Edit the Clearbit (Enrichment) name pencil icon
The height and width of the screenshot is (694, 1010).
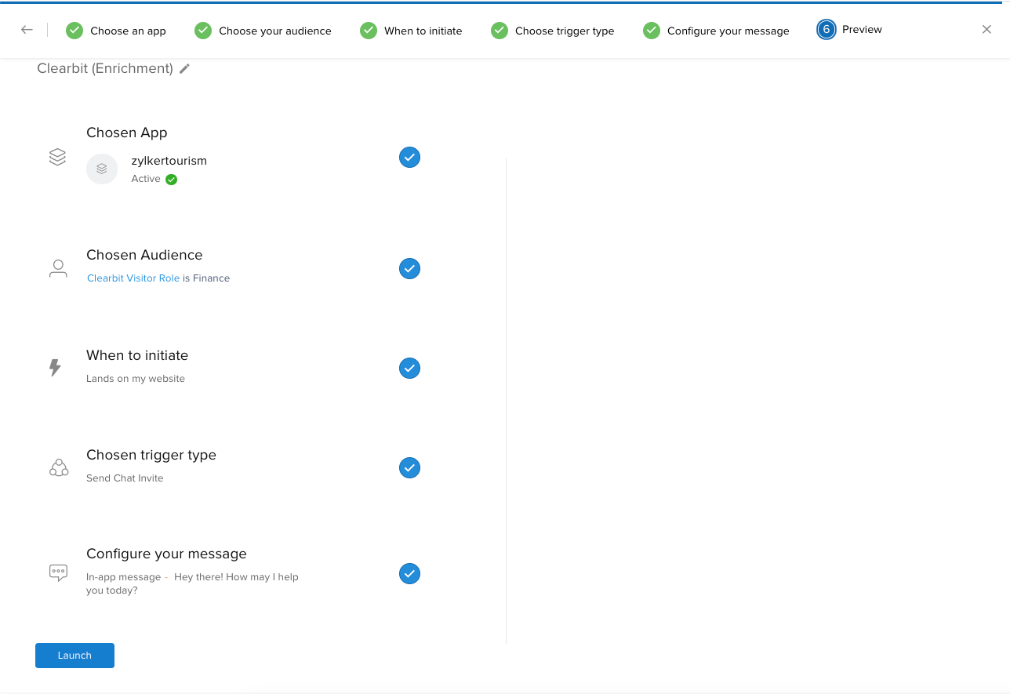point(184,69)
